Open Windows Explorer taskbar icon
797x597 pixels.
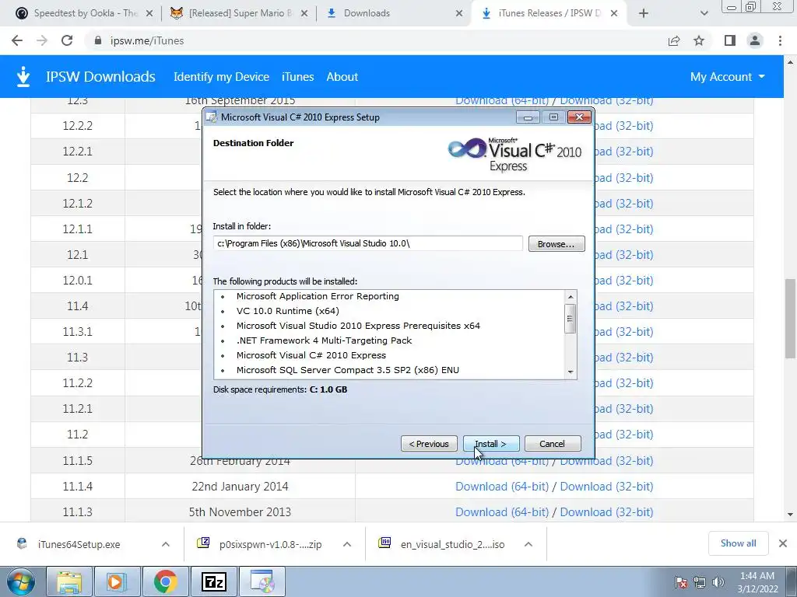click(x=69, y=581)
